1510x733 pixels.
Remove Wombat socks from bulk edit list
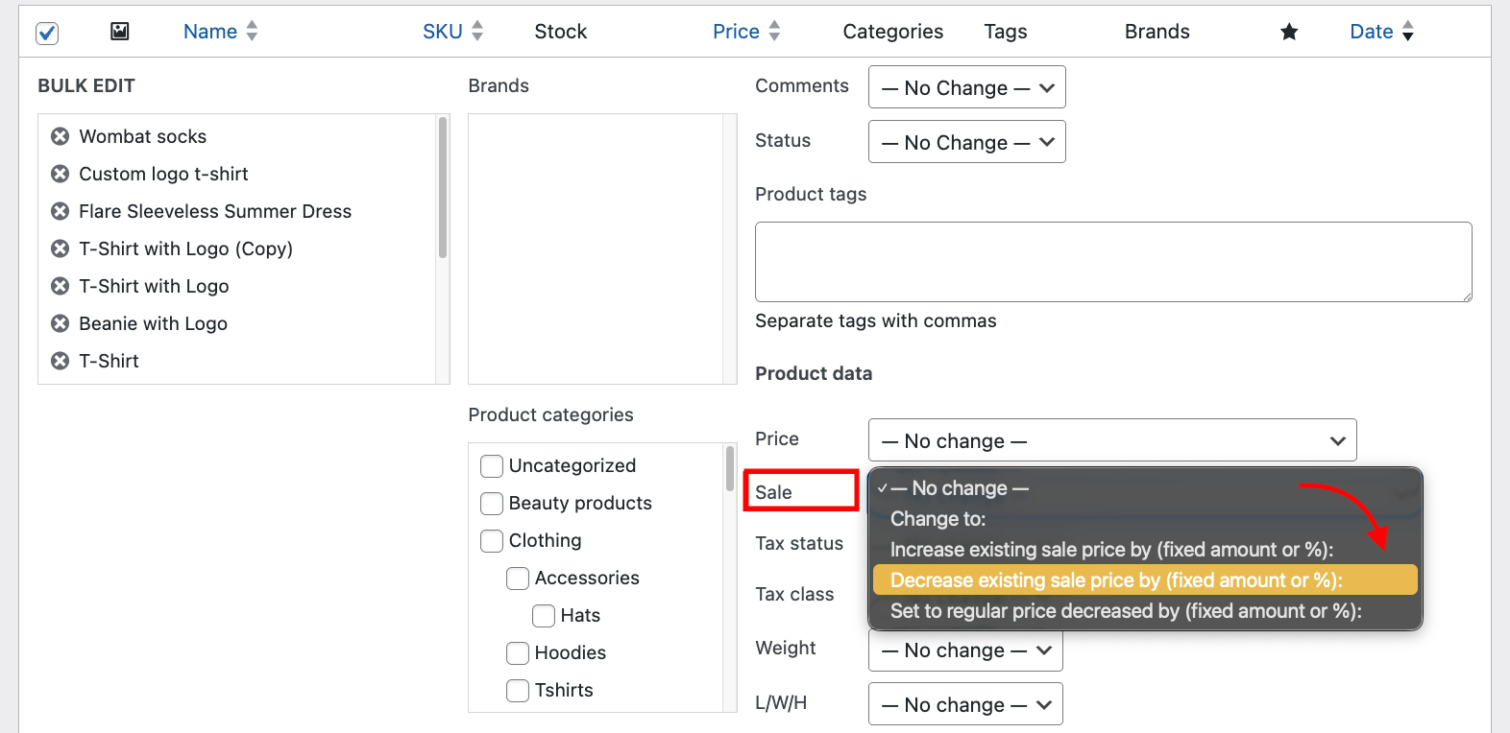pyautogui.click(x=60, y=136)
